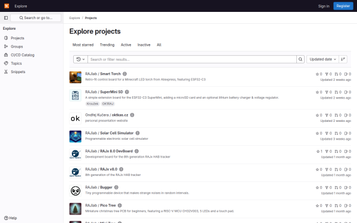Click the GitLab logo in the header
This screenshot has height=223, width=357.
click(x=7, y=6)
